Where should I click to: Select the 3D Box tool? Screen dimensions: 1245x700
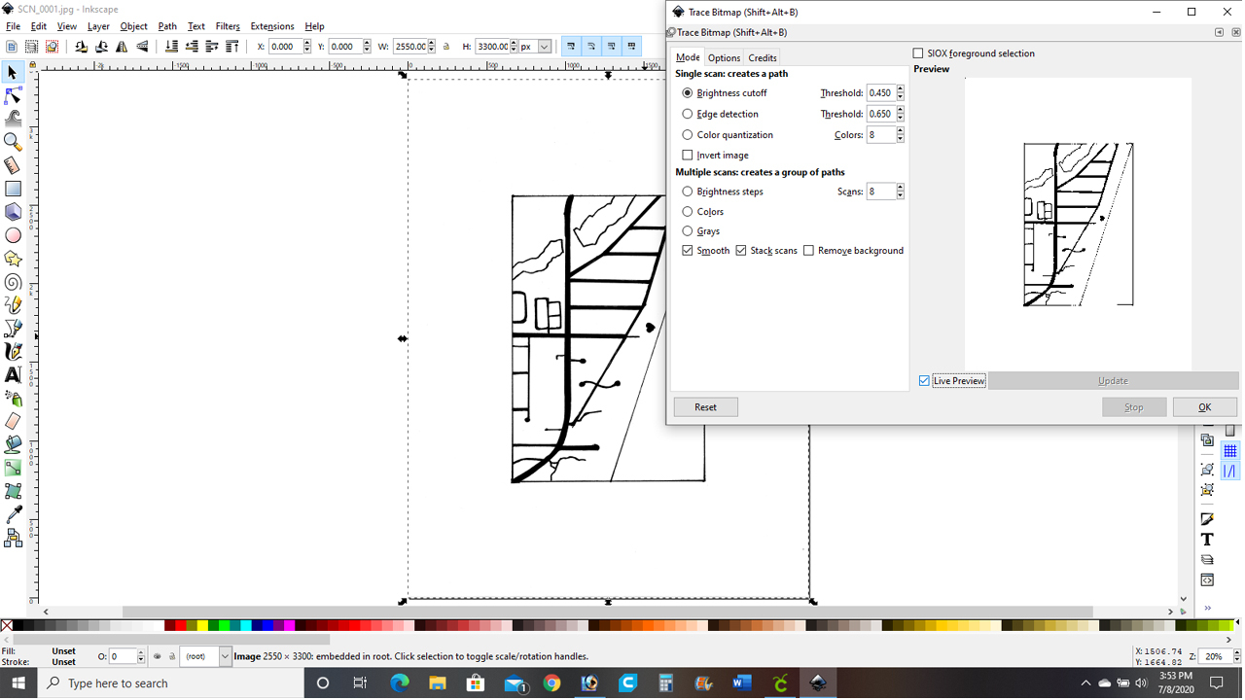tap(13, 212)
